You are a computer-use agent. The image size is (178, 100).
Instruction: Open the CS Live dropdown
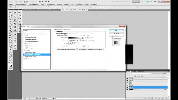(151, 2)
